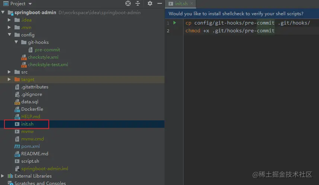This screenshot has height=185, width=319.
Task: Select mvnw in the tree
Action: click(x=27, y=132)
